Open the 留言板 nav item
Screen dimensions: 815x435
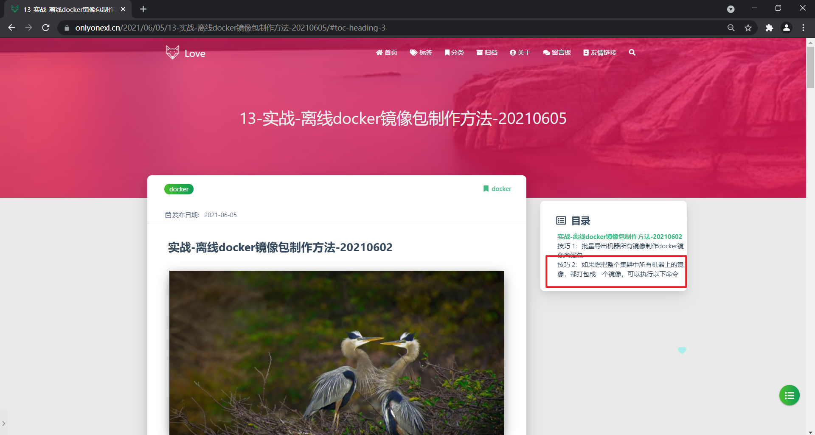pyautogui.click(x=557, y=52)
